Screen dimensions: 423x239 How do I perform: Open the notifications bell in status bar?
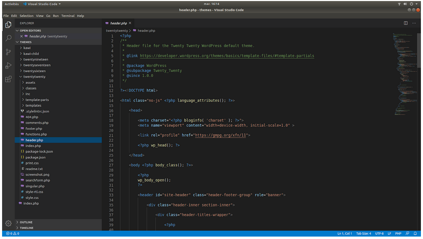tap(415, 234)
